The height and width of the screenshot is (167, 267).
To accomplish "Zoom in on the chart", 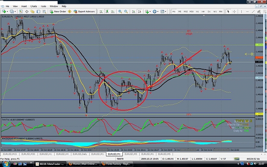I will point(120,12).
